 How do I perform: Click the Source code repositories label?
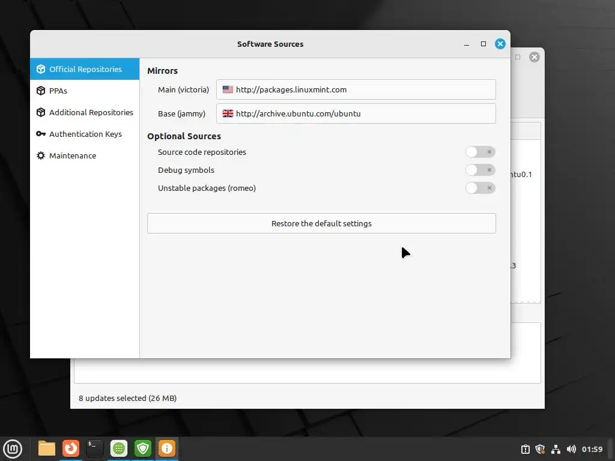coord(202,152)
